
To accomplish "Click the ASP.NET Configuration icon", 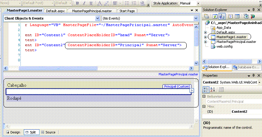I will click(x=253, y=16).
